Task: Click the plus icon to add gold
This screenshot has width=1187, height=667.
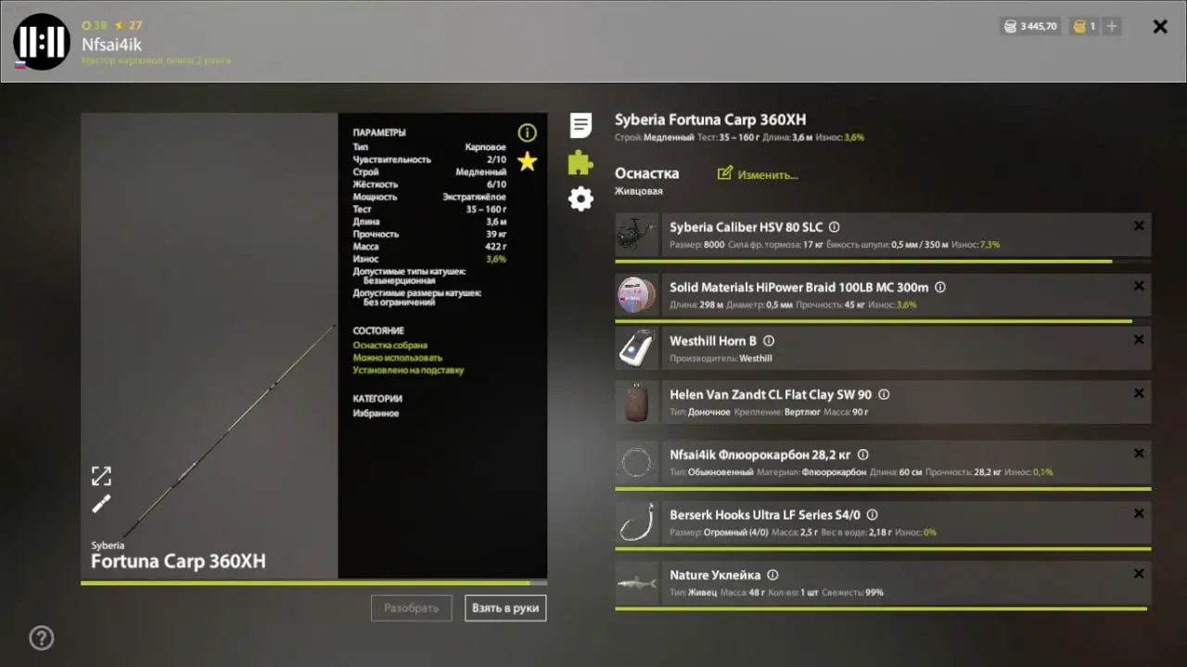Action: click(1112, 26)
